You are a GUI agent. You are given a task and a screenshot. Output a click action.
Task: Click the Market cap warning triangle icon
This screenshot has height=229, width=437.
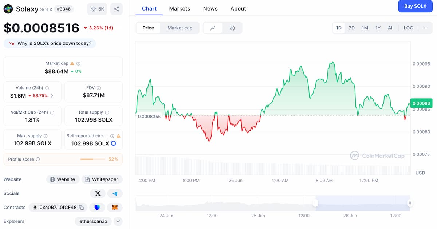coord(72,63)
